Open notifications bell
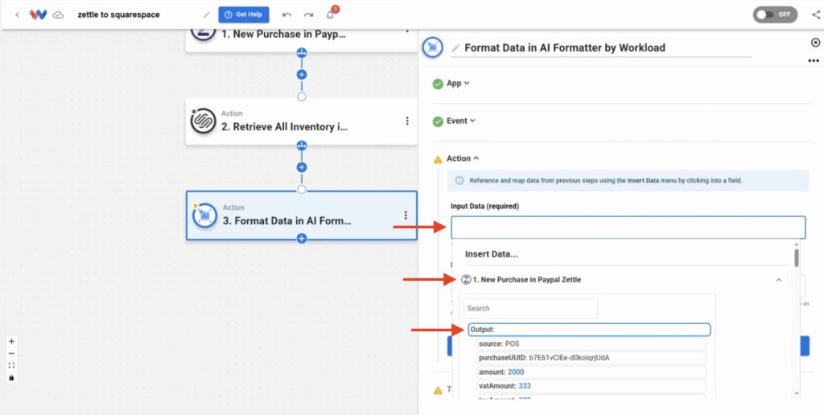Image resolution: width=824 pixels, height=415 pixels. (x=331, y=14)
